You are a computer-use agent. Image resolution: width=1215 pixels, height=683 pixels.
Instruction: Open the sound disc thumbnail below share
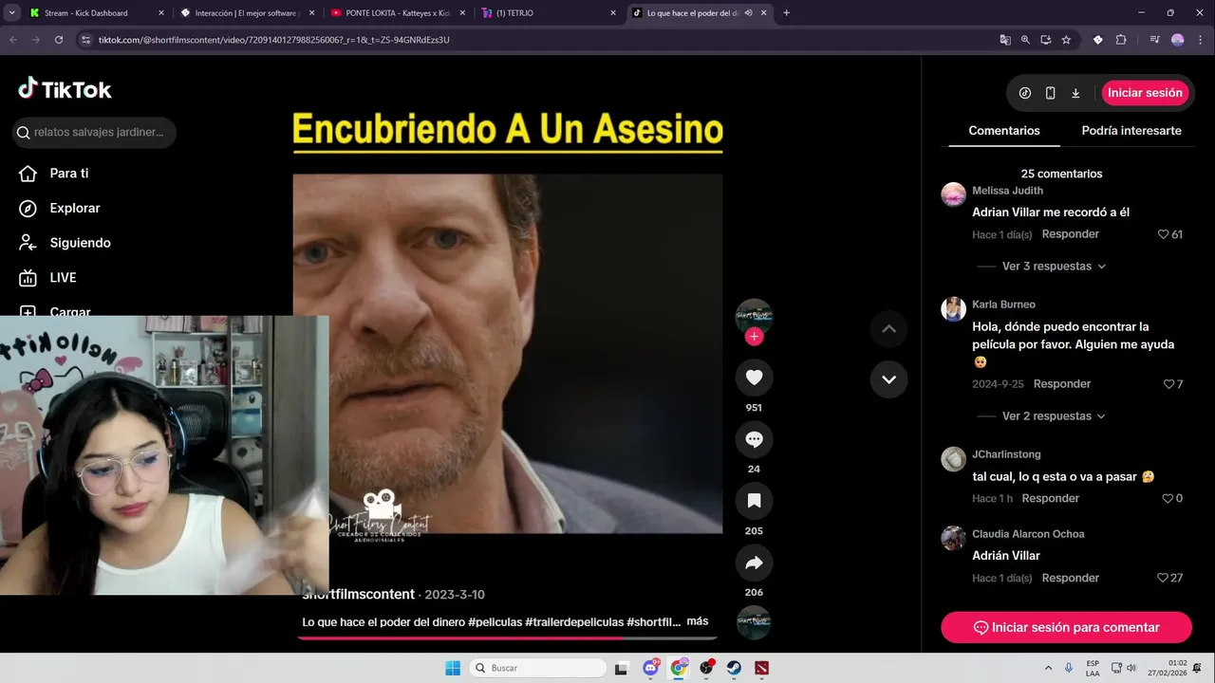click(754, 622)
